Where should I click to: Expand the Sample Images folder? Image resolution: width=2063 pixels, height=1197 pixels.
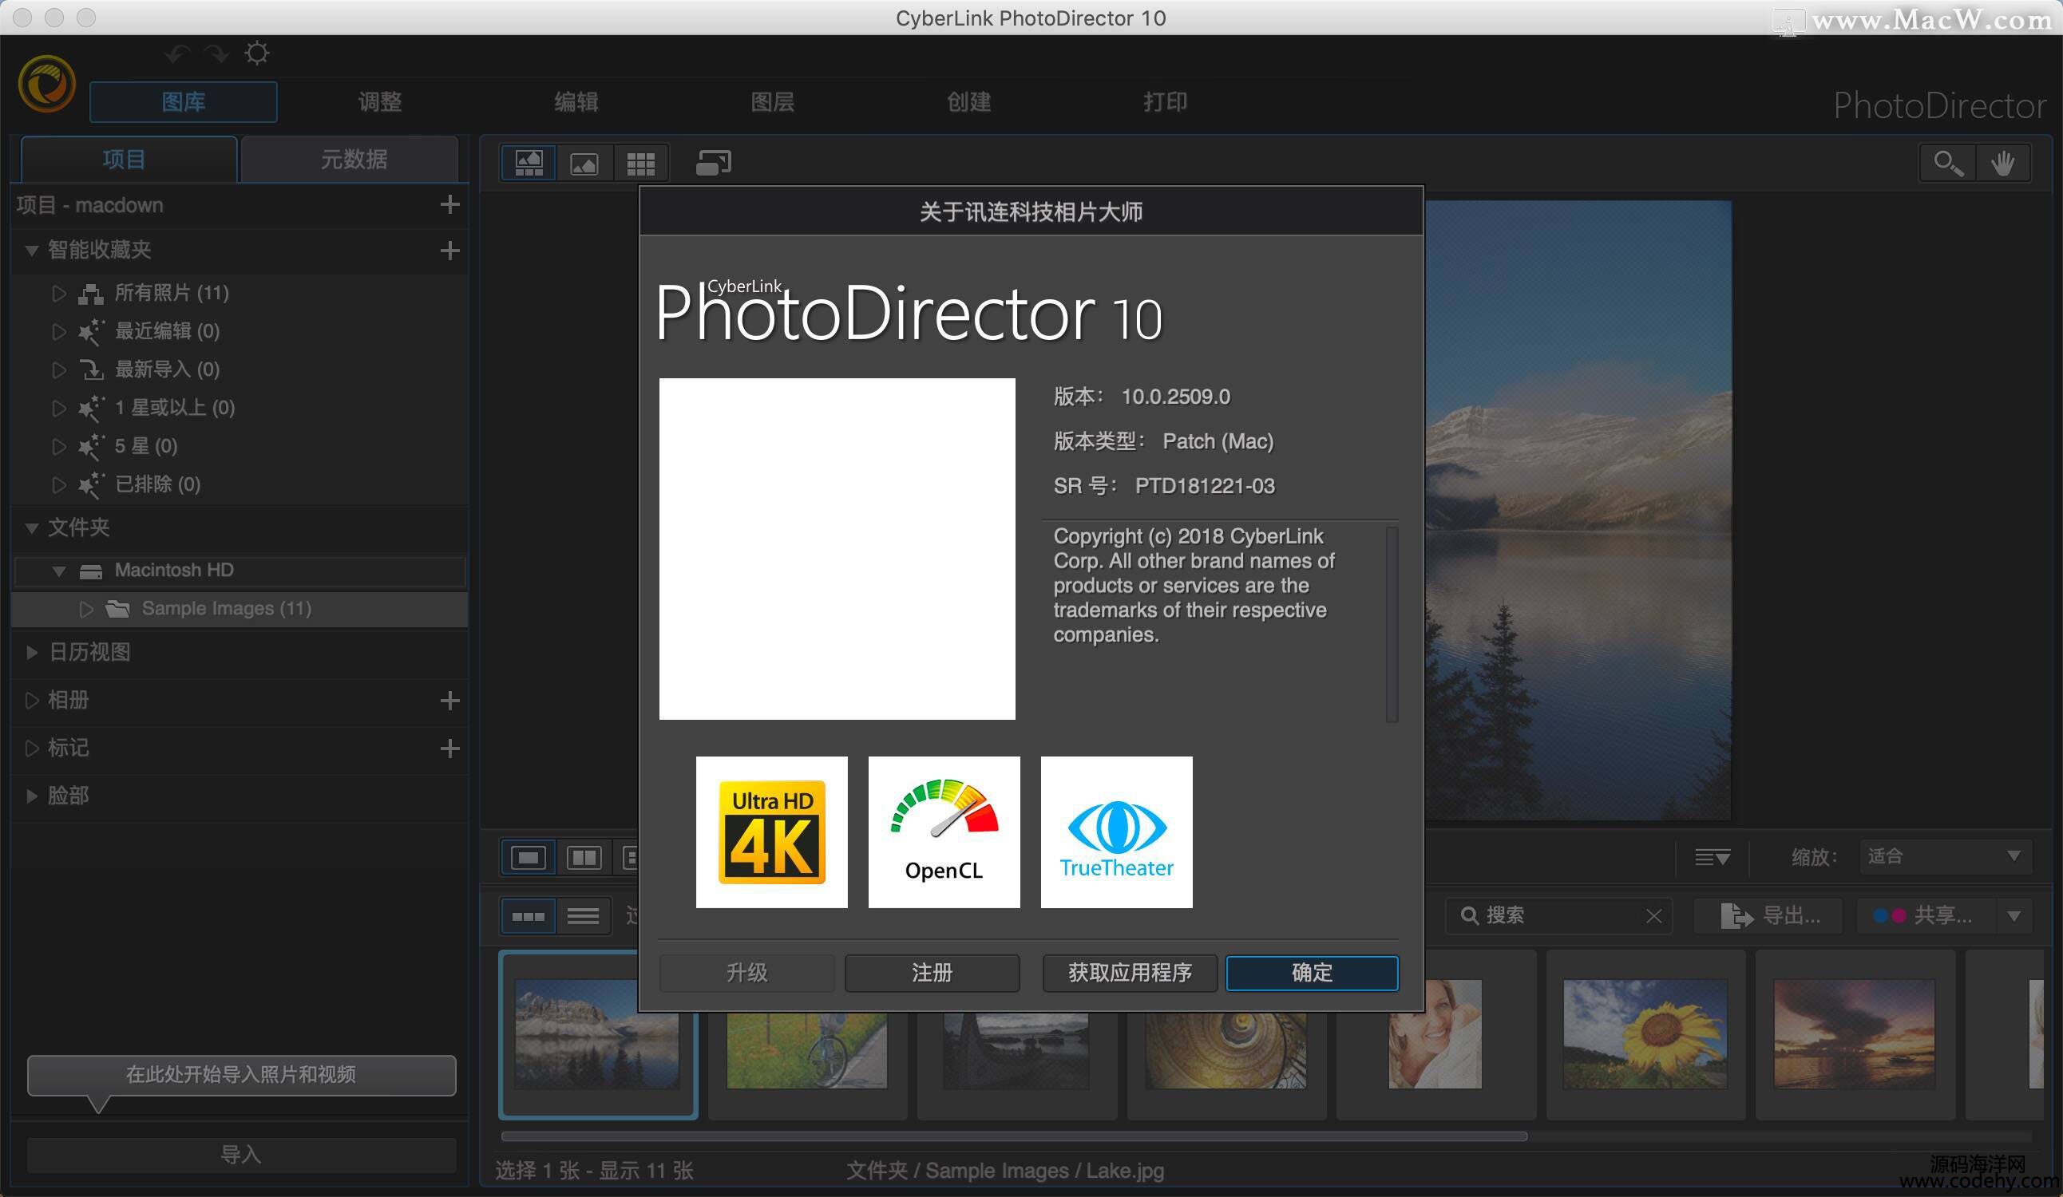86,609
